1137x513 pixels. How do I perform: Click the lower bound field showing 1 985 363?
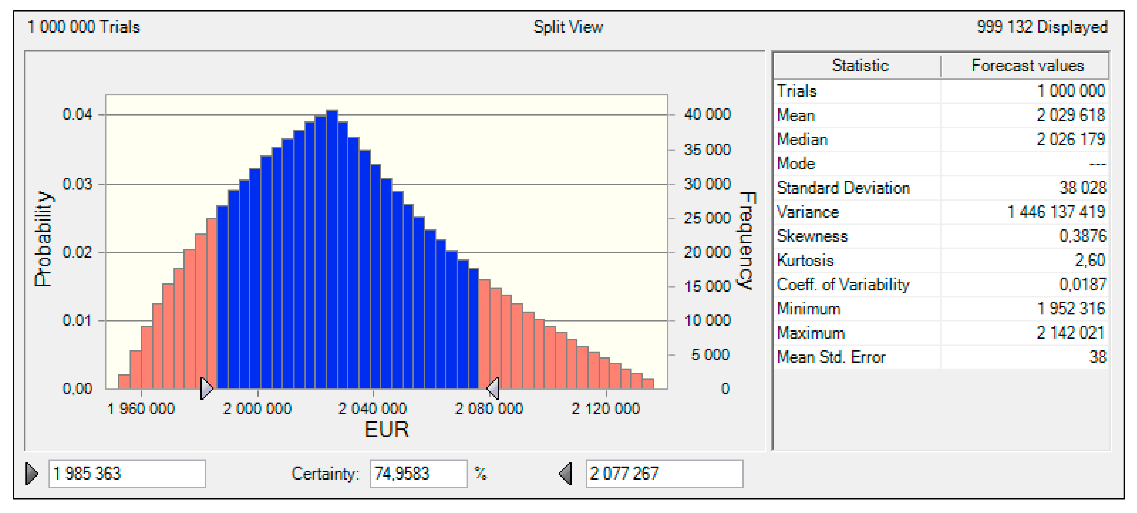pyautogui.click(x=127, y=474)
